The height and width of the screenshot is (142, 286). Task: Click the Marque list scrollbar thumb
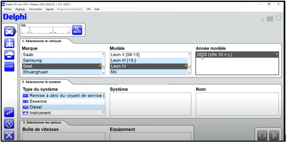103,67
